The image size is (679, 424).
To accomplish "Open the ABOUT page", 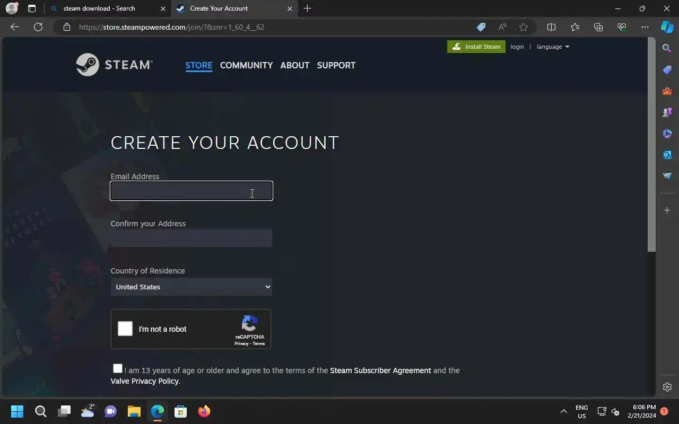I will point(295,65).
